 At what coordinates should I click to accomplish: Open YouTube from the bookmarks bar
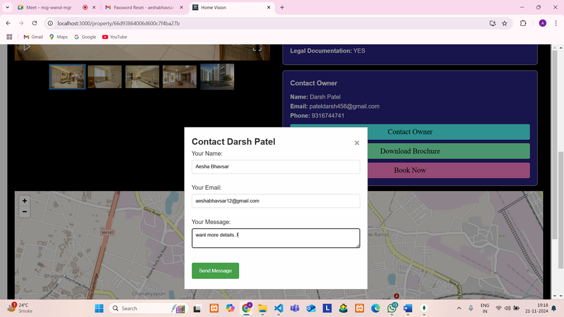click(114, 37)
